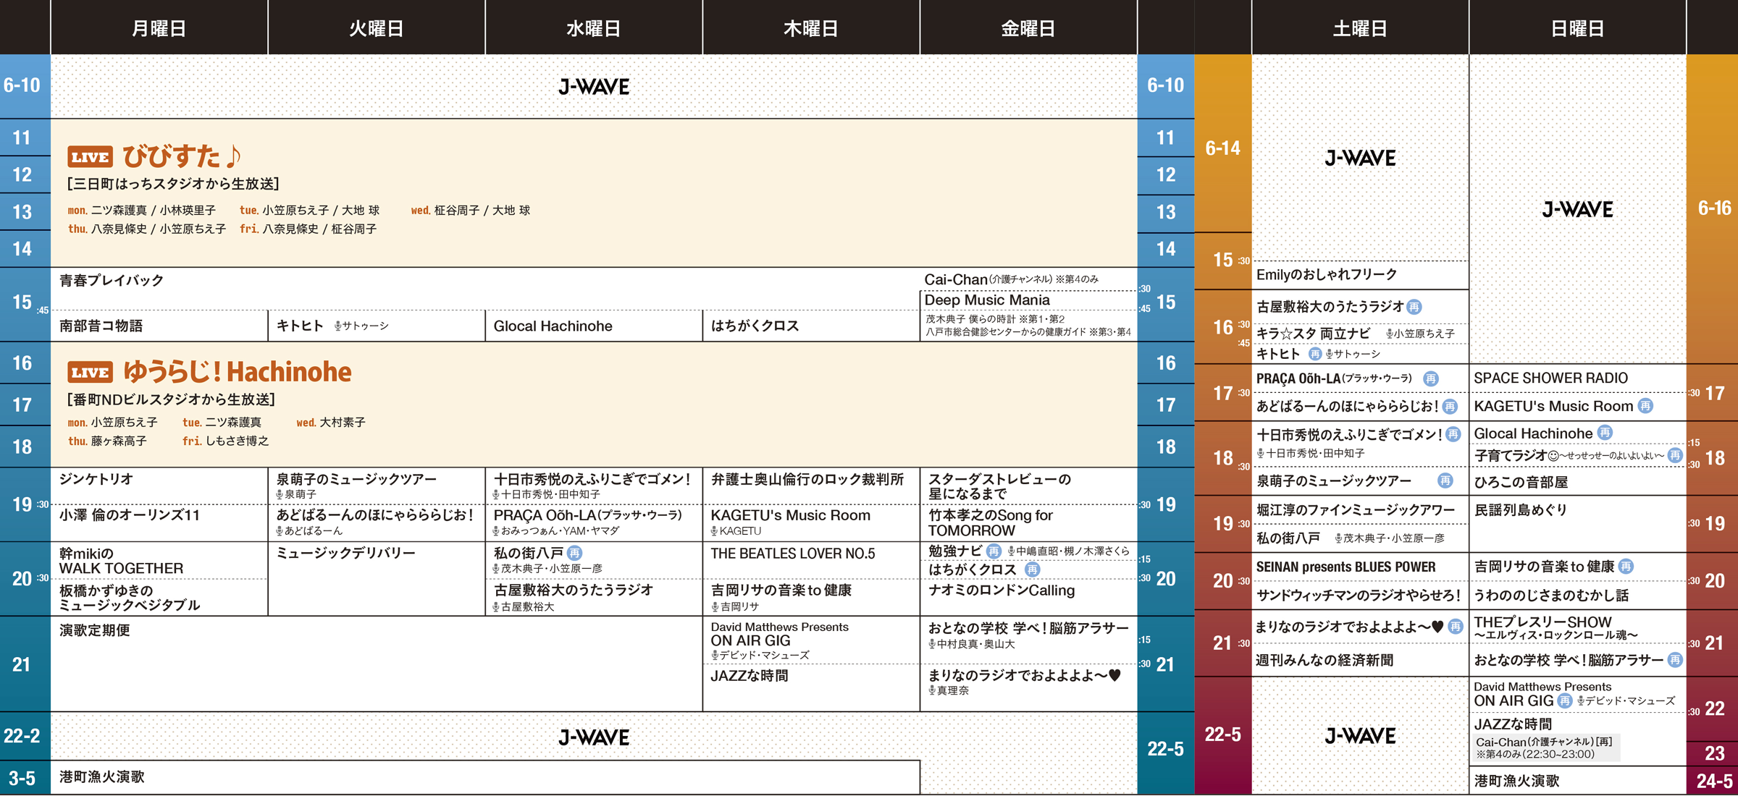Click 演歌定期便 in the 21 o'clock row
This screenshot has height=796, width=1738.
click(95, 630)
